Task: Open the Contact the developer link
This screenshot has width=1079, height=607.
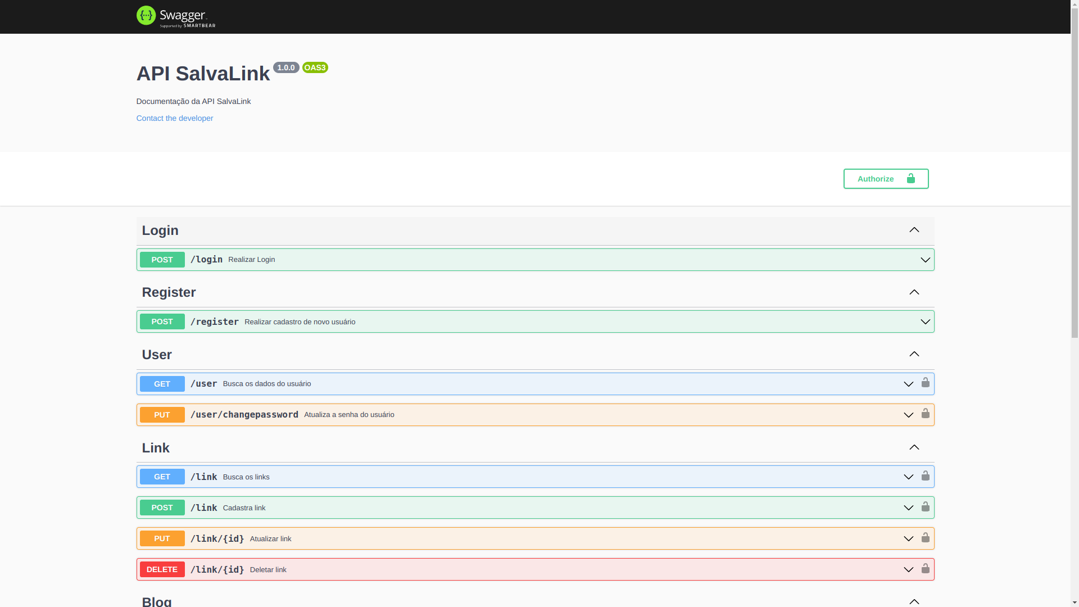Action: point(175,118)
